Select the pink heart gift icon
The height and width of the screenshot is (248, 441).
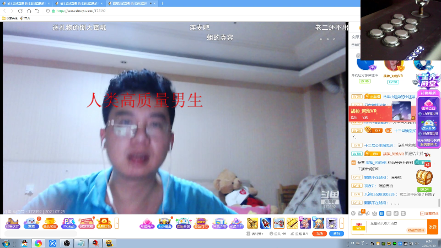click(x=147, y=223)
